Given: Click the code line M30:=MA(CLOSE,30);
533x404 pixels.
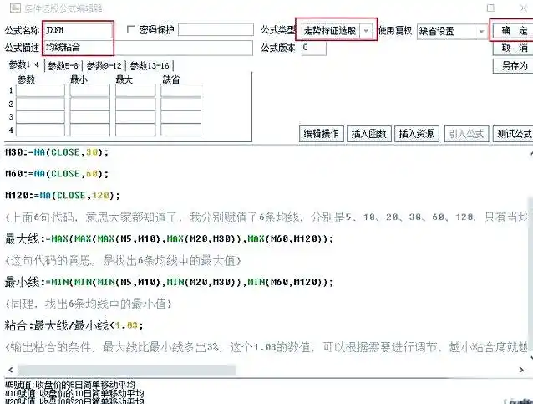Looking at the screenshot, I should tap(57, 152).
